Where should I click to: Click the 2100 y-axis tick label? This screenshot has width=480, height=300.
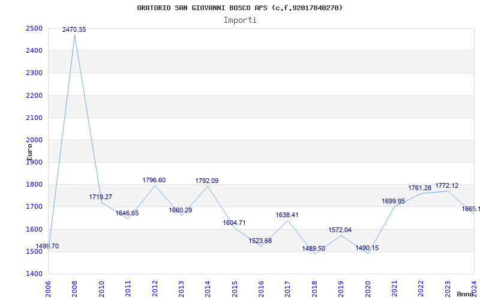click(x=34, y=118)
